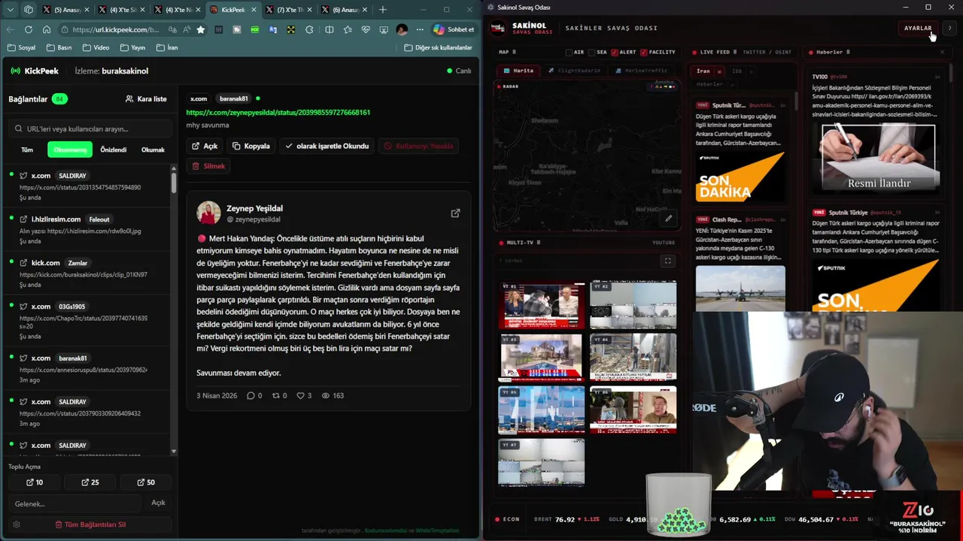
Task: Click the Gelenek custom count field
Action: click(x=75, y=503)
